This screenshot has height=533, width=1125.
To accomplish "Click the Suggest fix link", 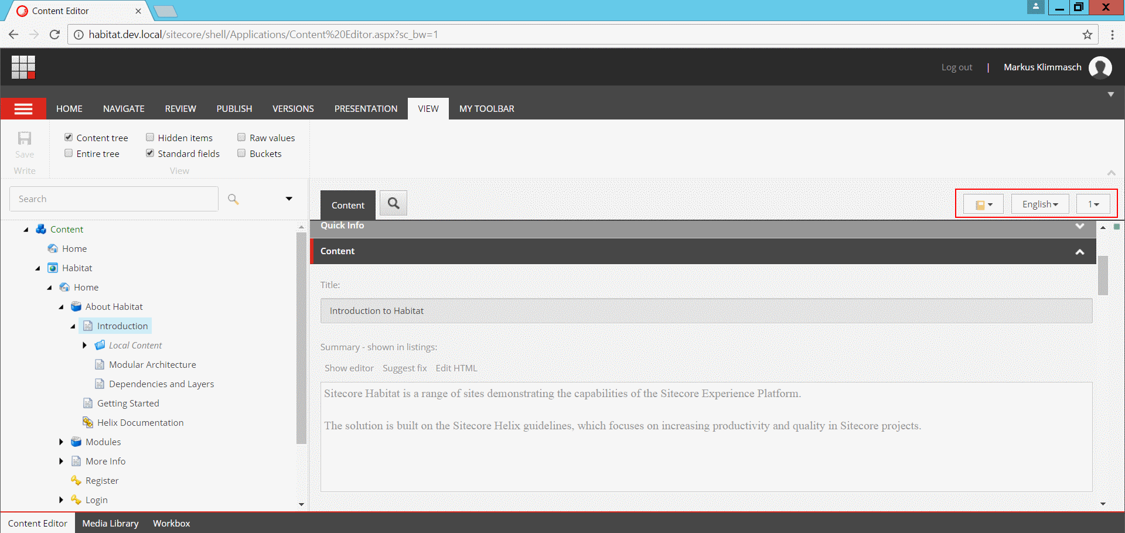I will [x=405, y=368].
